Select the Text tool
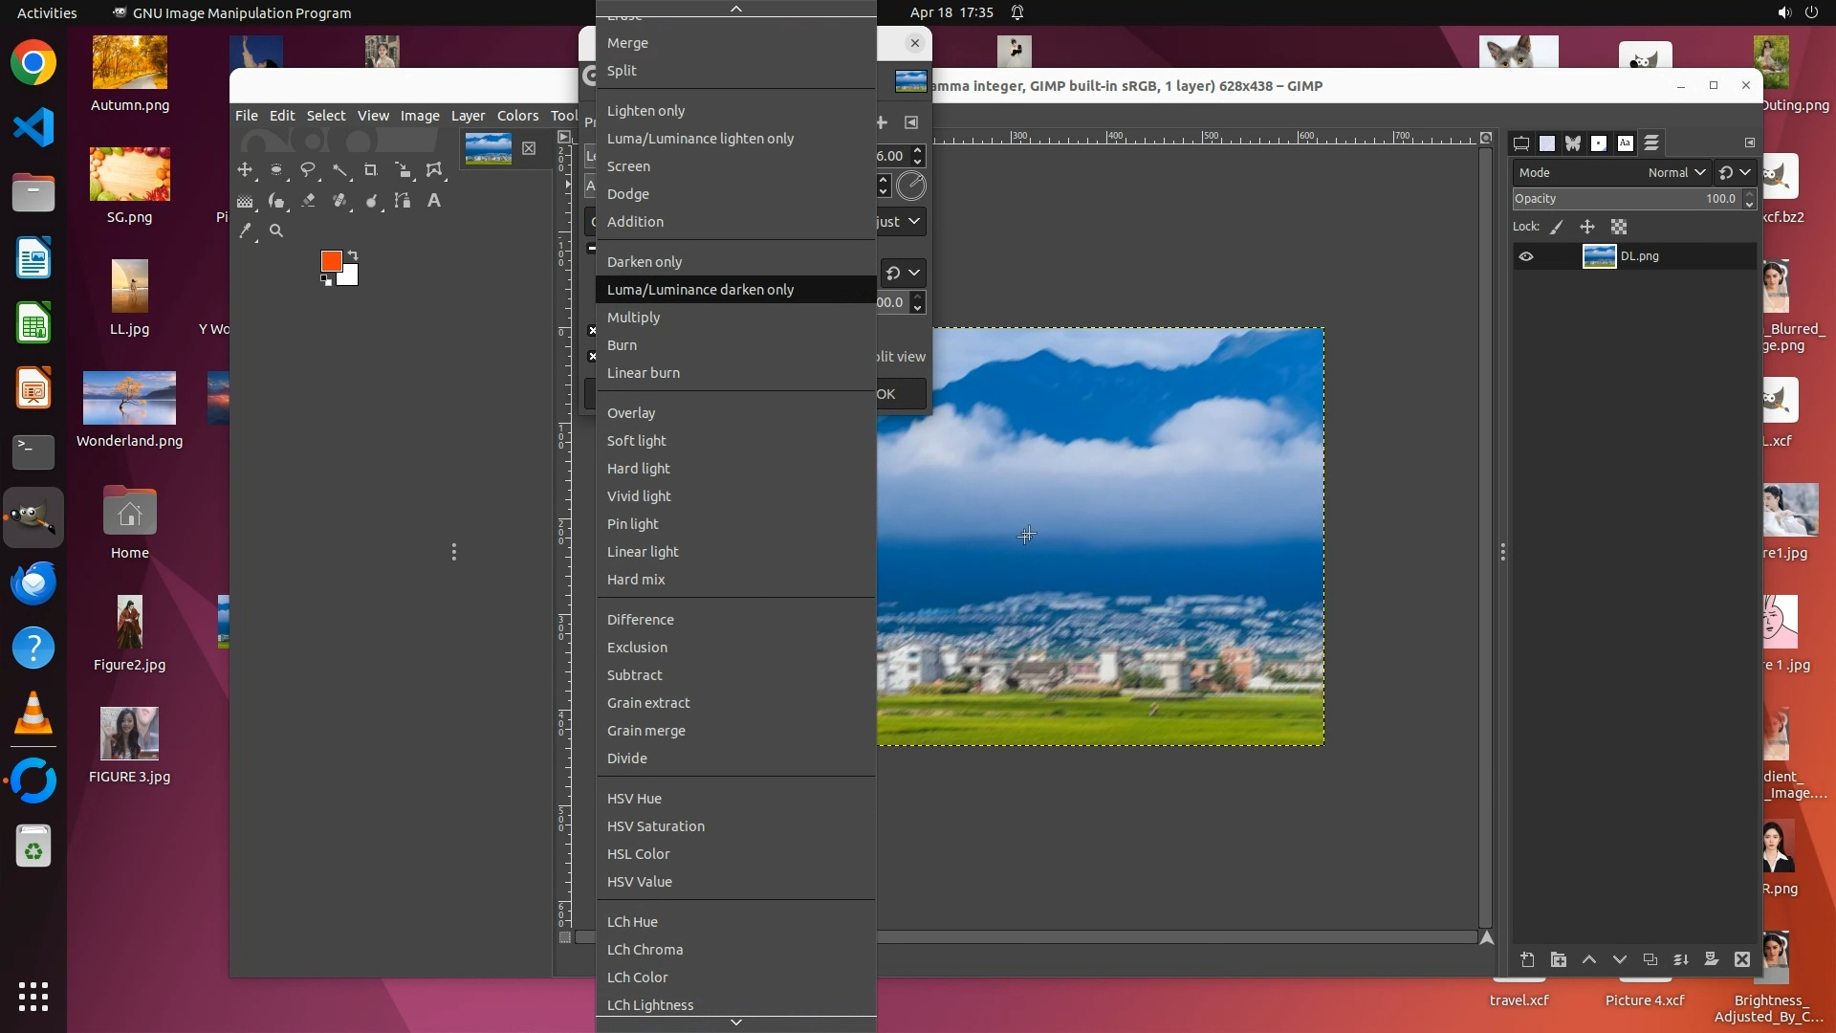 (434, 201)
